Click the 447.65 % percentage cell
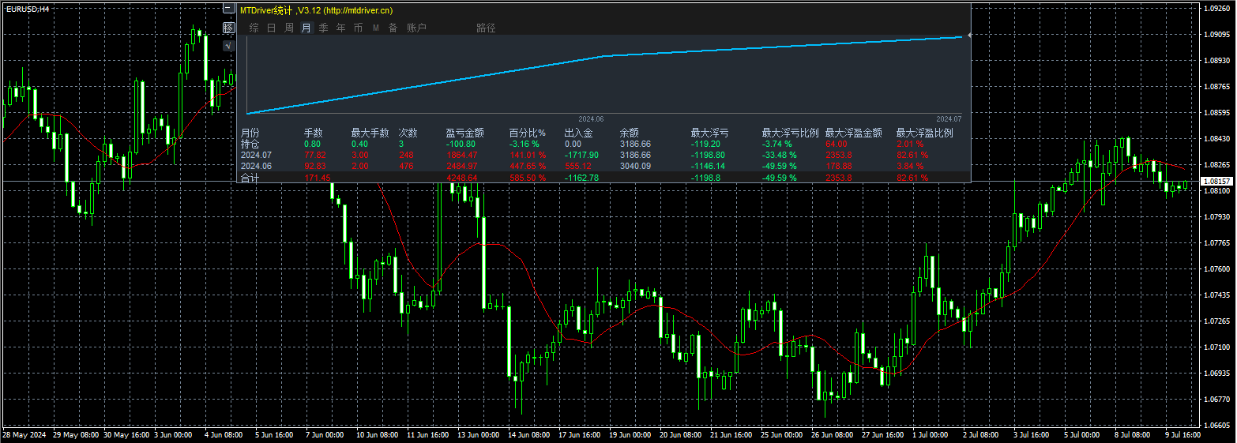1237x443 pixels. (x=527, y=167)
